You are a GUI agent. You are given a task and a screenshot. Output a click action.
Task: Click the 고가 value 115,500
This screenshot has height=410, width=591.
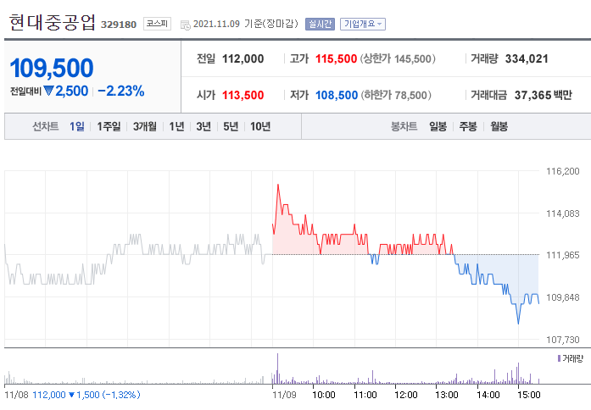click(337, 58)
